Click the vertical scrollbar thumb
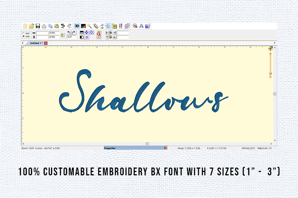 click(x=275, y=94)
